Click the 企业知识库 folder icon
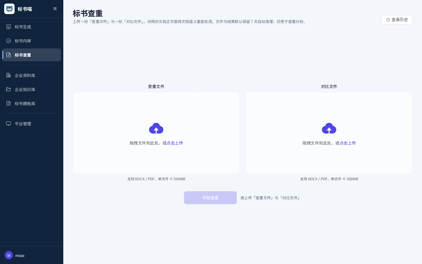This screenshot has width=422, height=264. (x=8, y=89)
